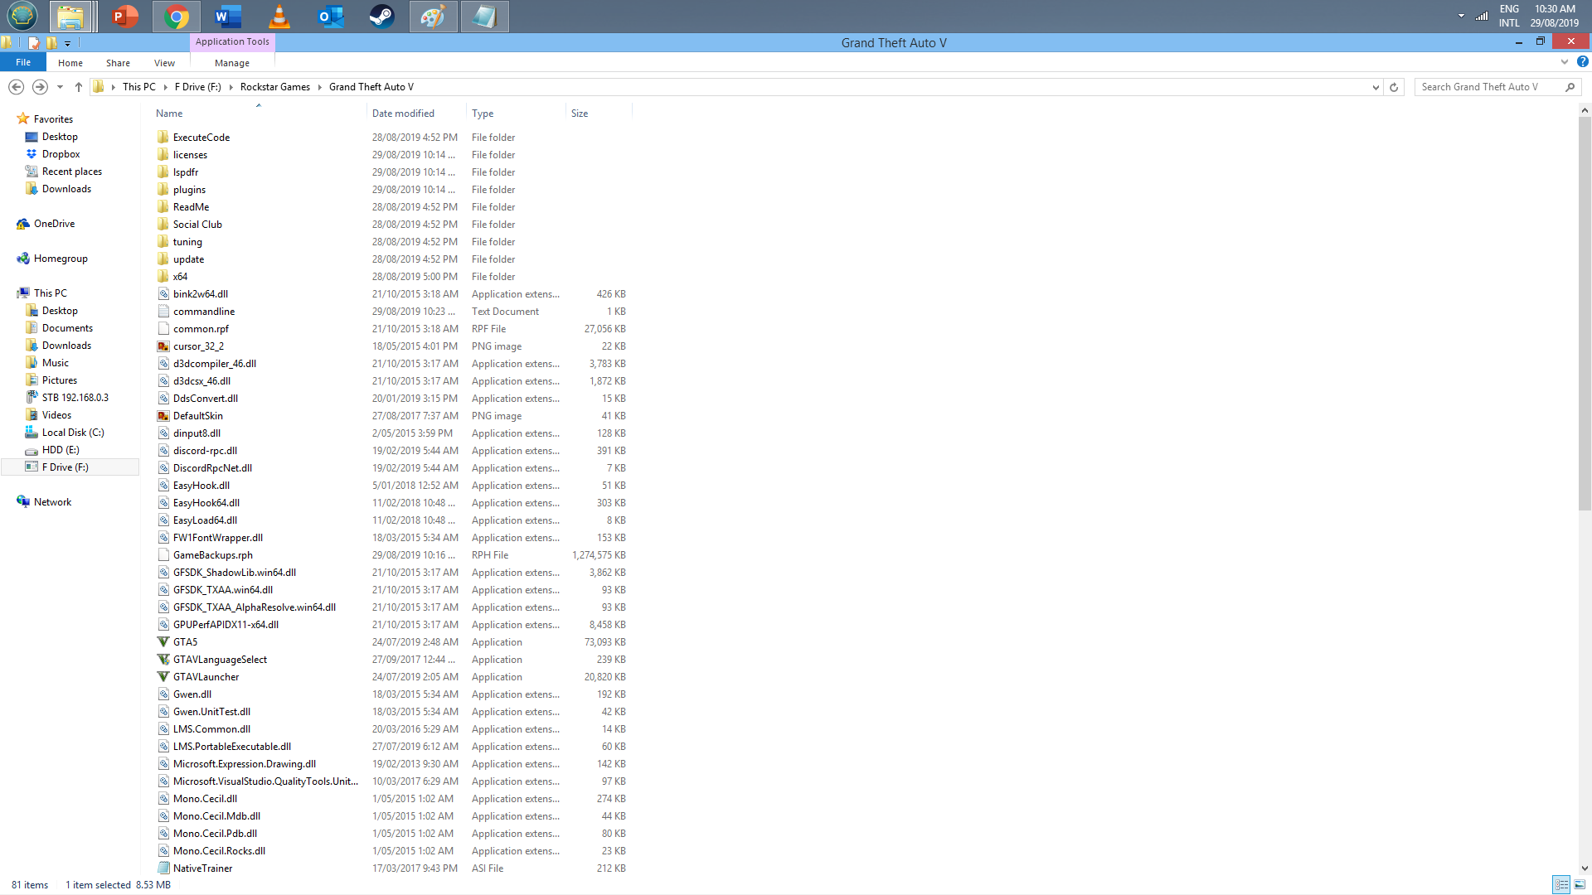Create new folder from quick access toolbar

point(51,42)
